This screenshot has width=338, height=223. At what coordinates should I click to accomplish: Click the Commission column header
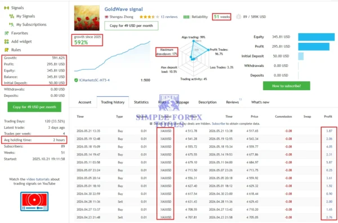click(x=283, y=117)
